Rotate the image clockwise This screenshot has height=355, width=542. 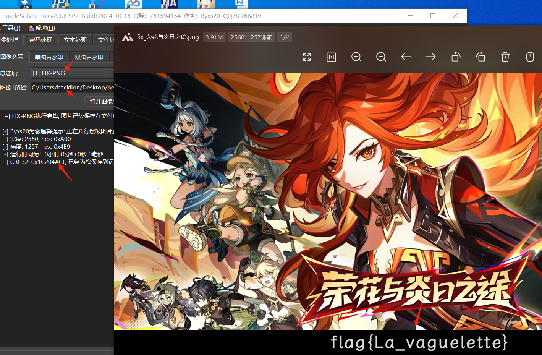tap(481, 57)
